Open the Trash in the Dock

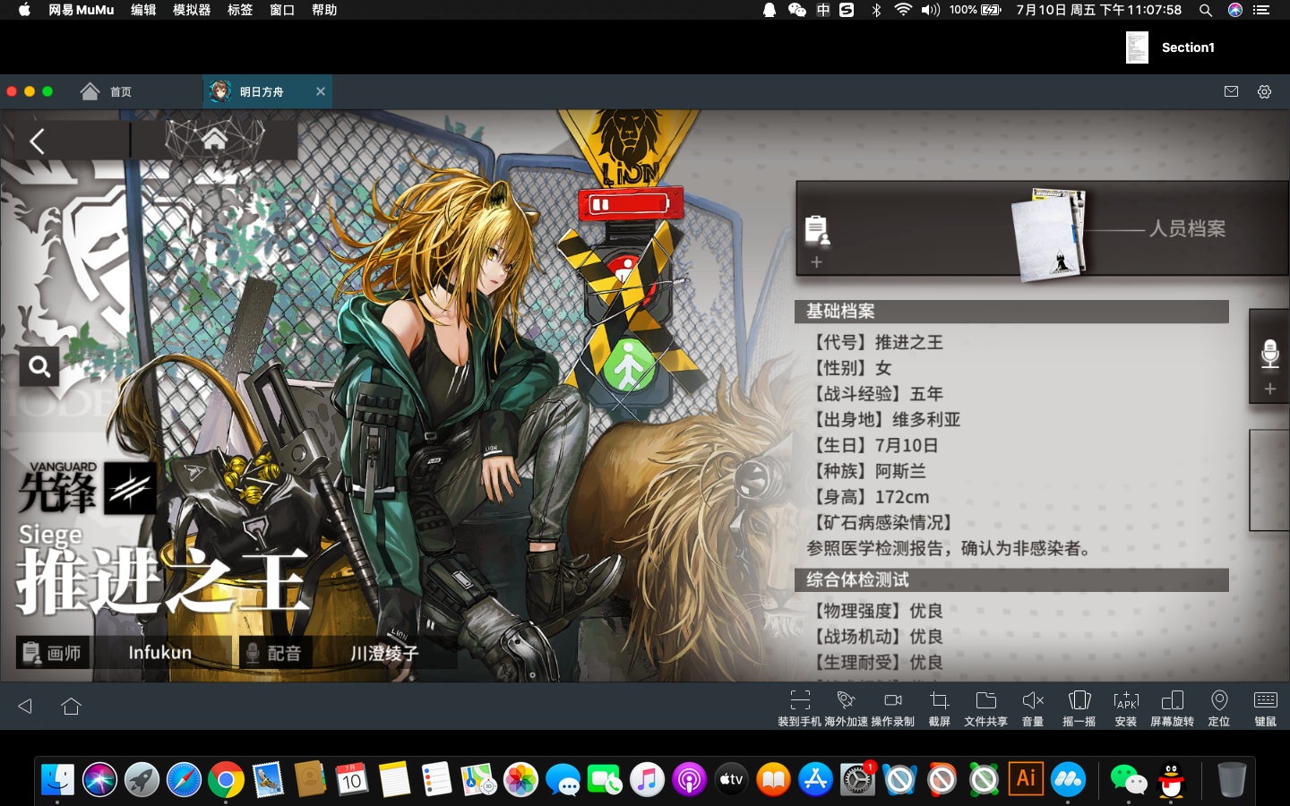click(x=1232, y=780)
